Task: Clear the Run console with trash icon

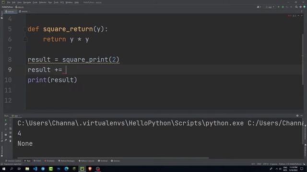Action: click(11, 141)
